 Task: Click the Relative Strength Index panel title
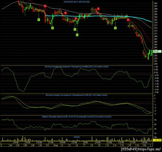click(77, 117)
